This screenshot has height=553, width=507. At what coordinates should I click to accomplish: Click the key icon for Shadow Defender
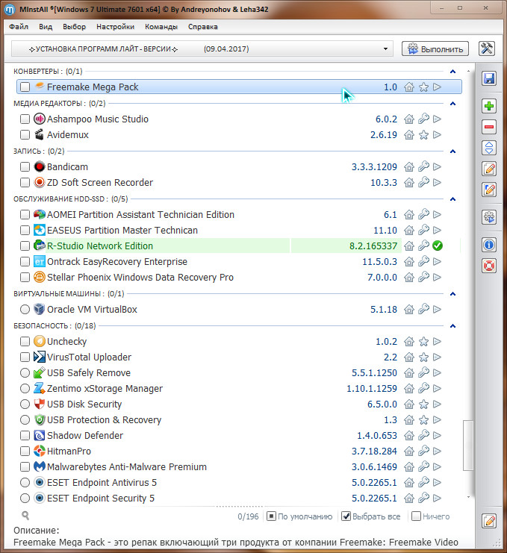pyautogui.click(x=423, y=436)
